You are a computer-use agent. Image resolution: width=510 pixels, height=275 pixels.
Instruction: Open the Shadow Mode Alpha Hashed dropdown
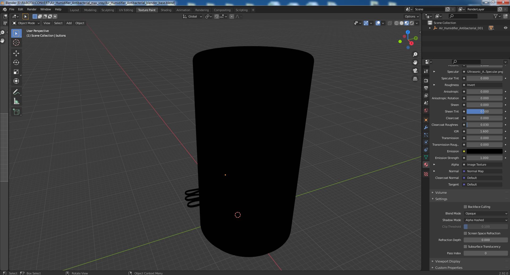486,220
